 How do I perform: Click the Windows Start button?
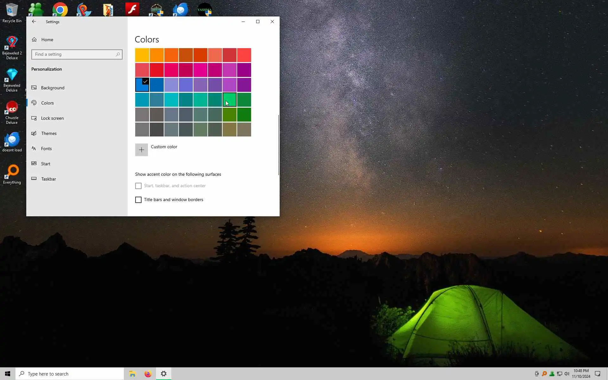coord(8,374)
